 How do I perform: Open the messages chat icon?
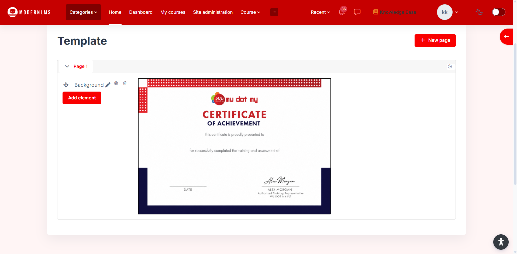357,12
